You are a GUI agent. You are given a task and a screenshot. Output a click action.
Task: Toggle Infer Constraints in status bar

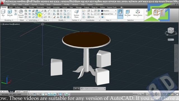coord(29,94)
